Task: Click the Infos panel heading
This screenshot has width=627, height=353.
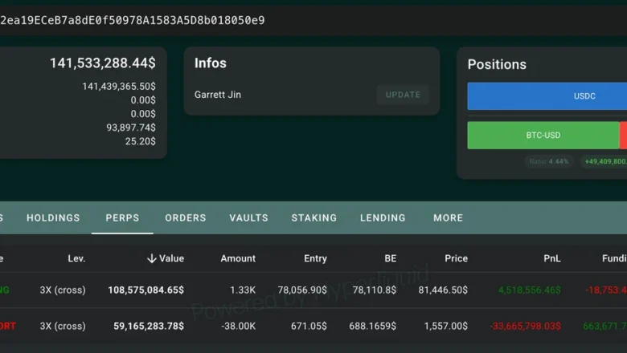Action: pyautogui.click(x=211, y=63)
